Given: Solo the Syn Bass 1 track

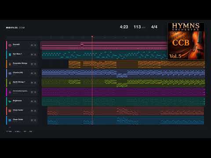Looking at the screenshot, I should [35, 54].
